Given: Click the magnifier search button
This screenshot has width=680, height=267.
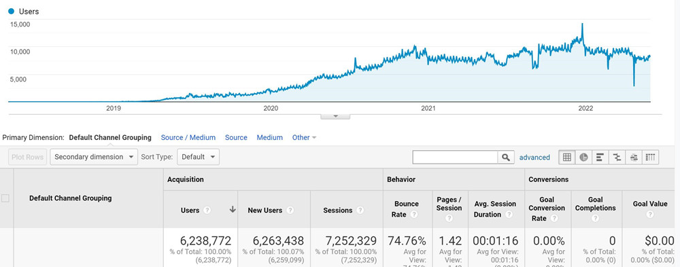Looking at the screenshot, I should [x=506, y=158].
